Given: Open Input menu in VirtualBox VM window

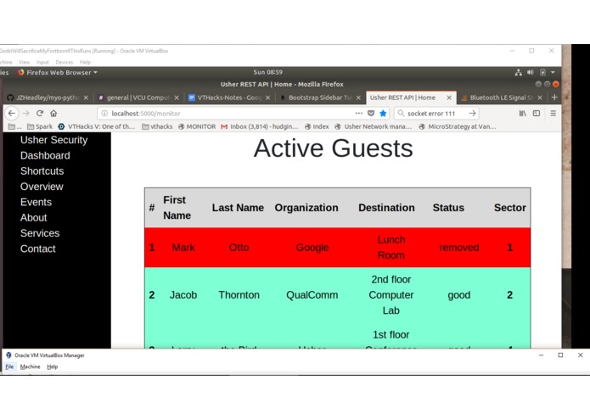Looking at the screenshot, I should 42,62.
